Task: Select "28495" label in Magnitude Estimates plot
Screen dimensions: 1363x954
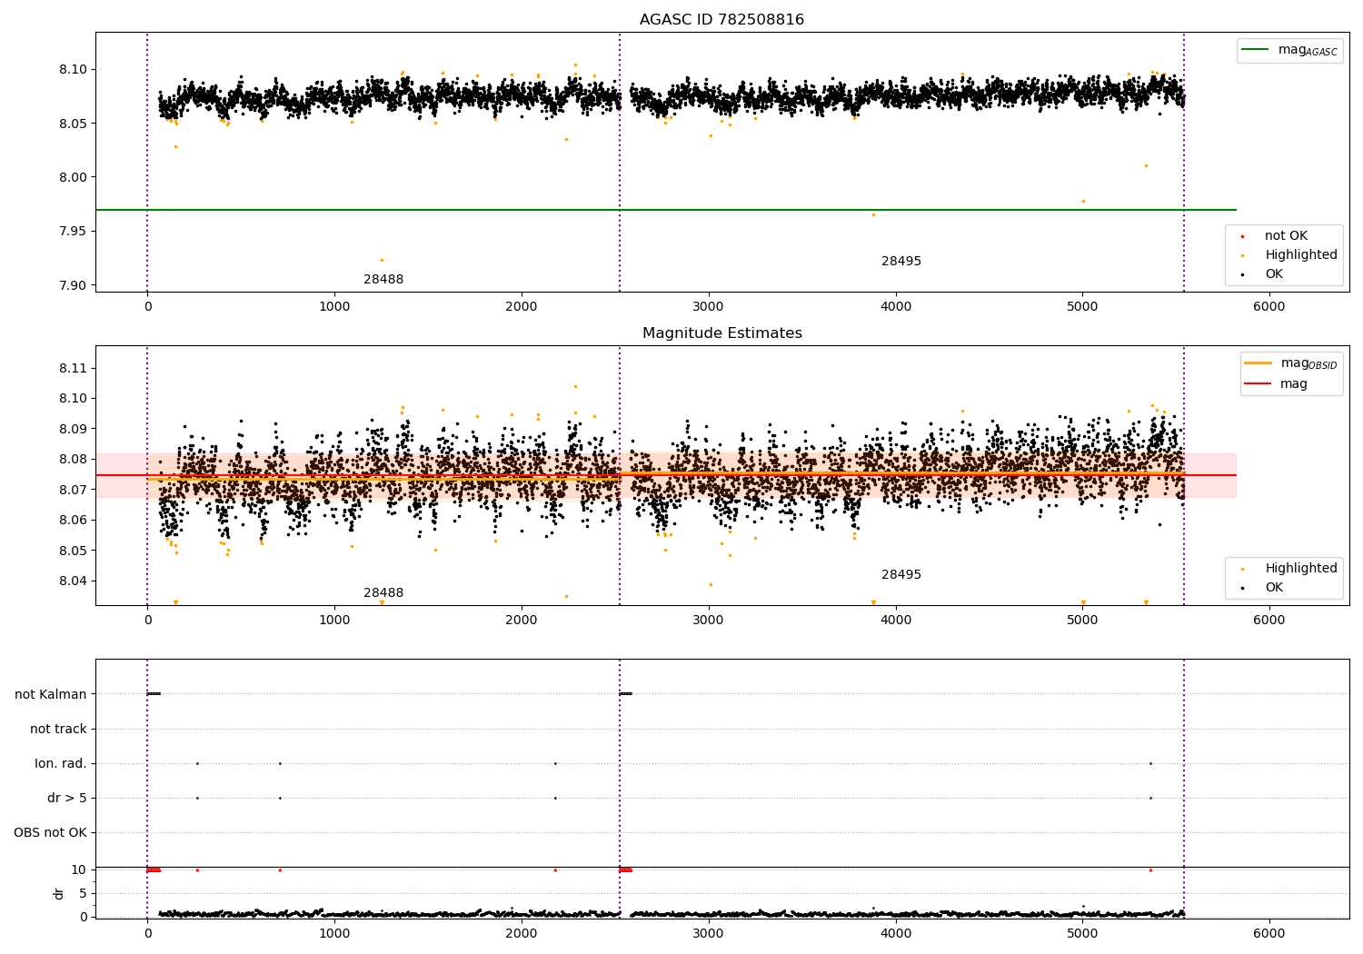Action: 901,575
